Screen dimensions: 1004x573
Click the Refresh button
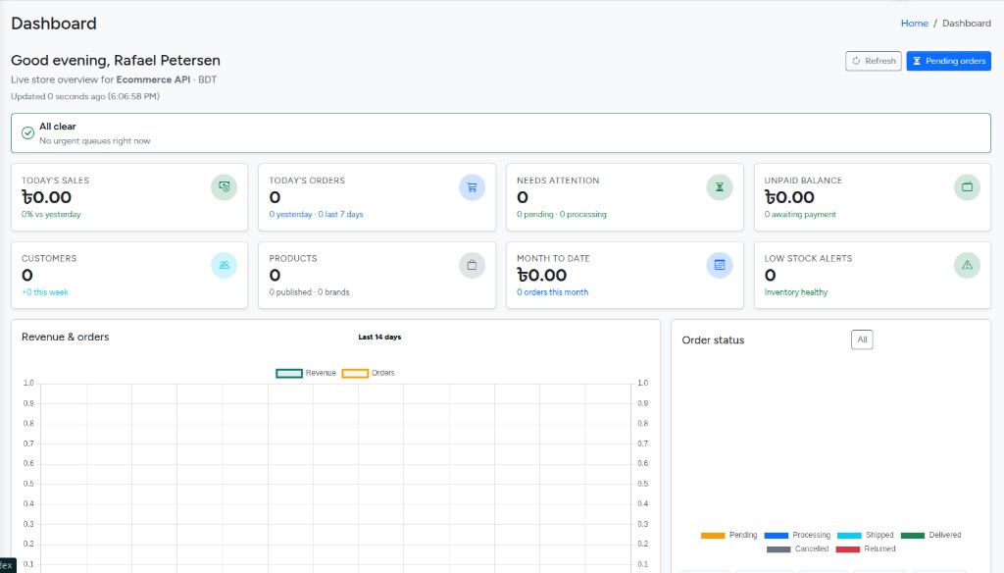point(874,61)
